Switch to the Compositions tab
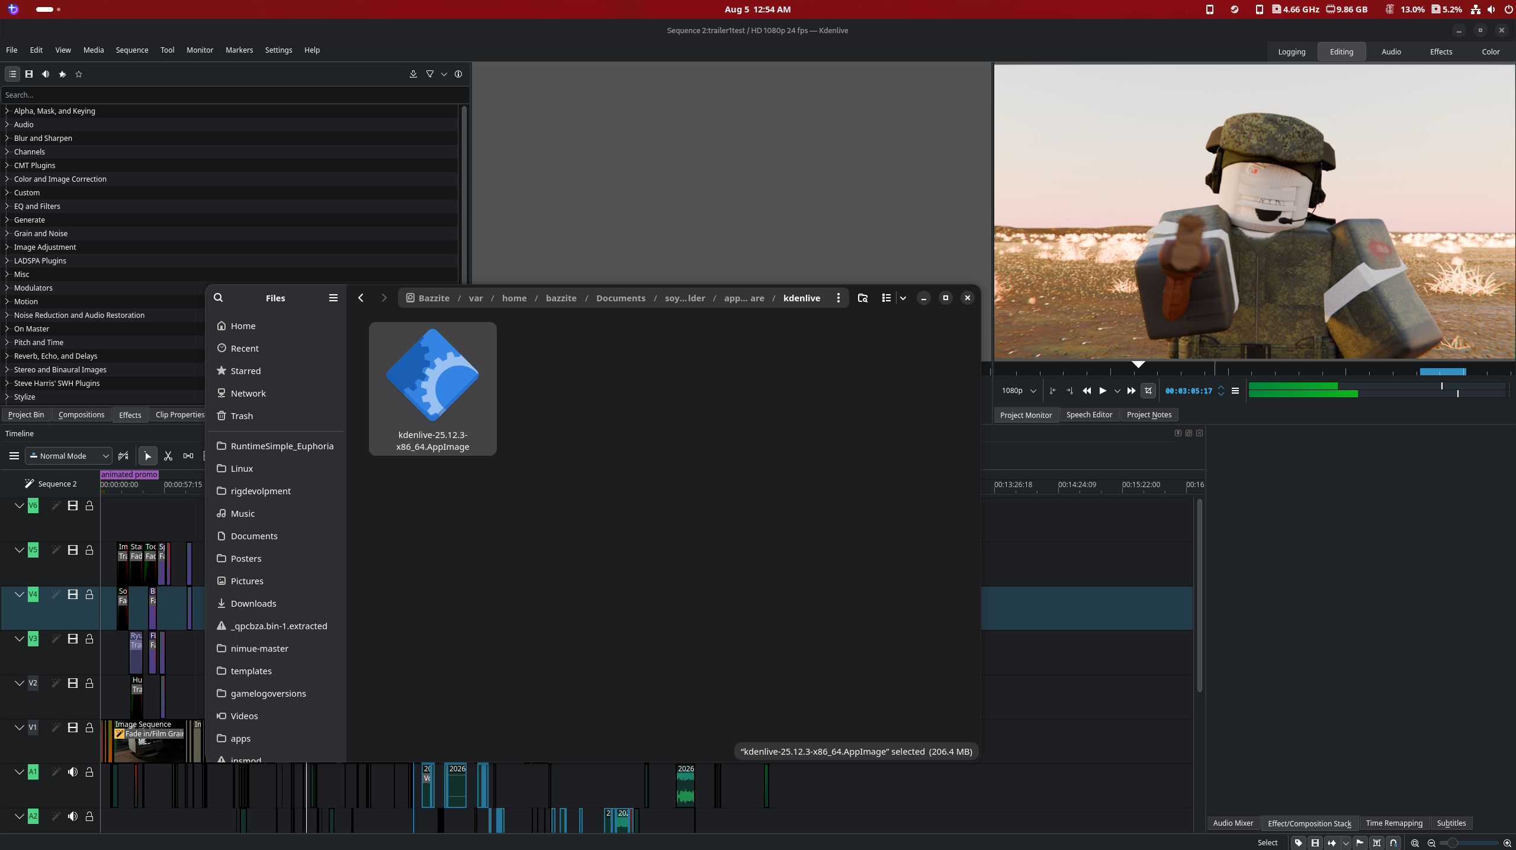1516x850 pixels. (x=82, y=414)
